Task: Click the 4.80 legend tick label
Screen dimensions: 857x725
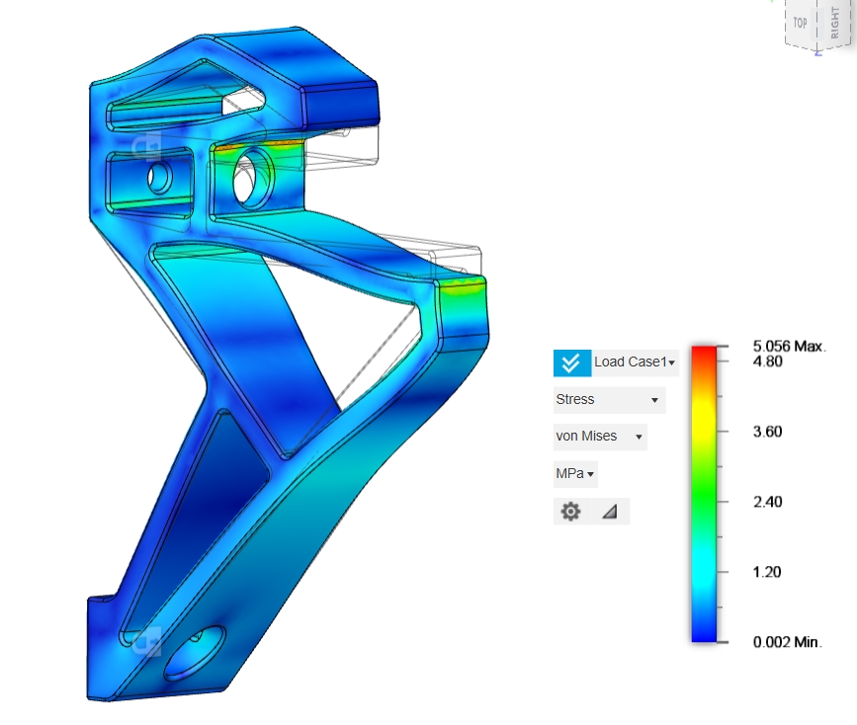Action: tap(767, 362)
